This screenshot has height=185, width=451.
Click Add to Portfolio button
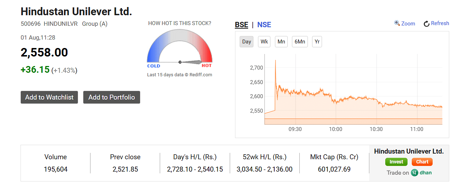112,97
